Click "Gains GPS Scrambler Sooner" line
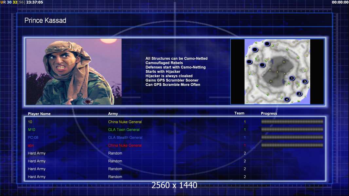 pyautogui.click(x=172, y=80)
